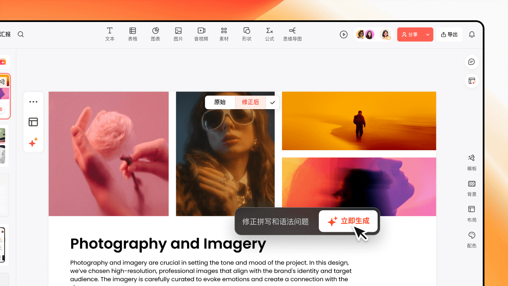Click the 立即生成 generate button

coord(348,221)
